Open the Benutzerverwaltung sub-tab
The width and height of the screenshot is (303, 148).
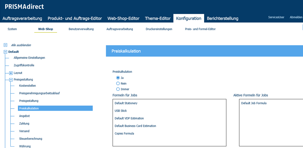tap(81, 29)
